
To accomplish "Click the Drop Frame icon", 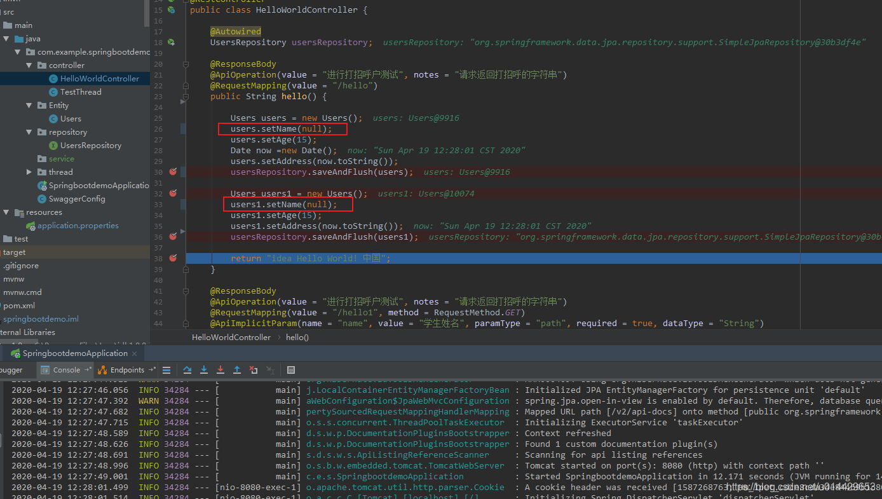I will click(x=254, y=369).
